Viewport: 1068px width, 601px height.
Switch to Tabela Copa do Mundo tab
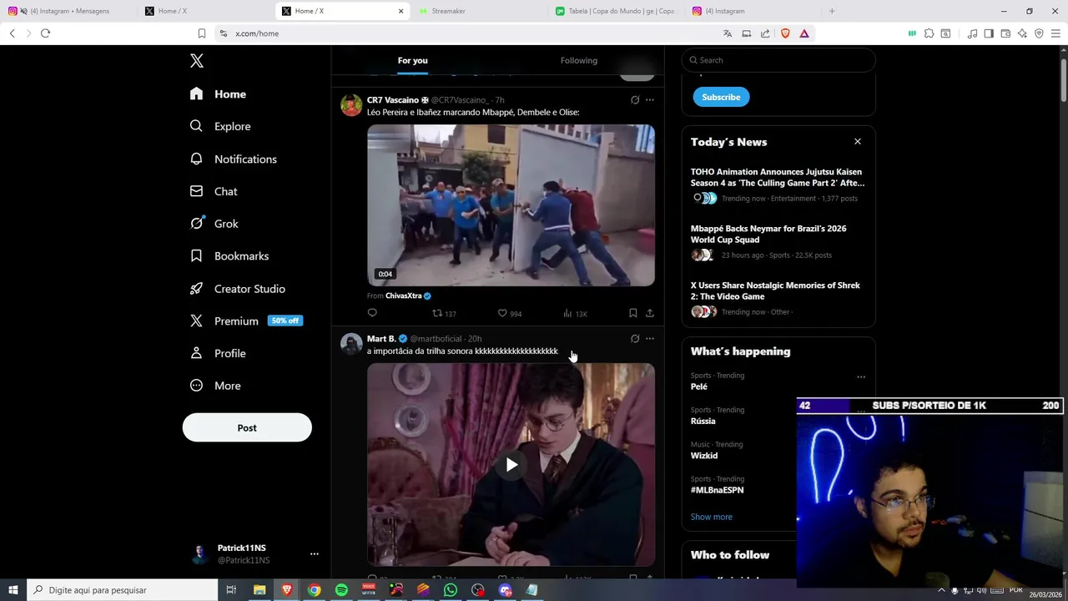coord(615,11)
